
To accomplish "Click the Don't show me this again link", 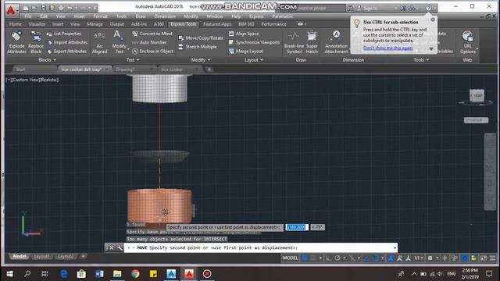I will [387, 48].
